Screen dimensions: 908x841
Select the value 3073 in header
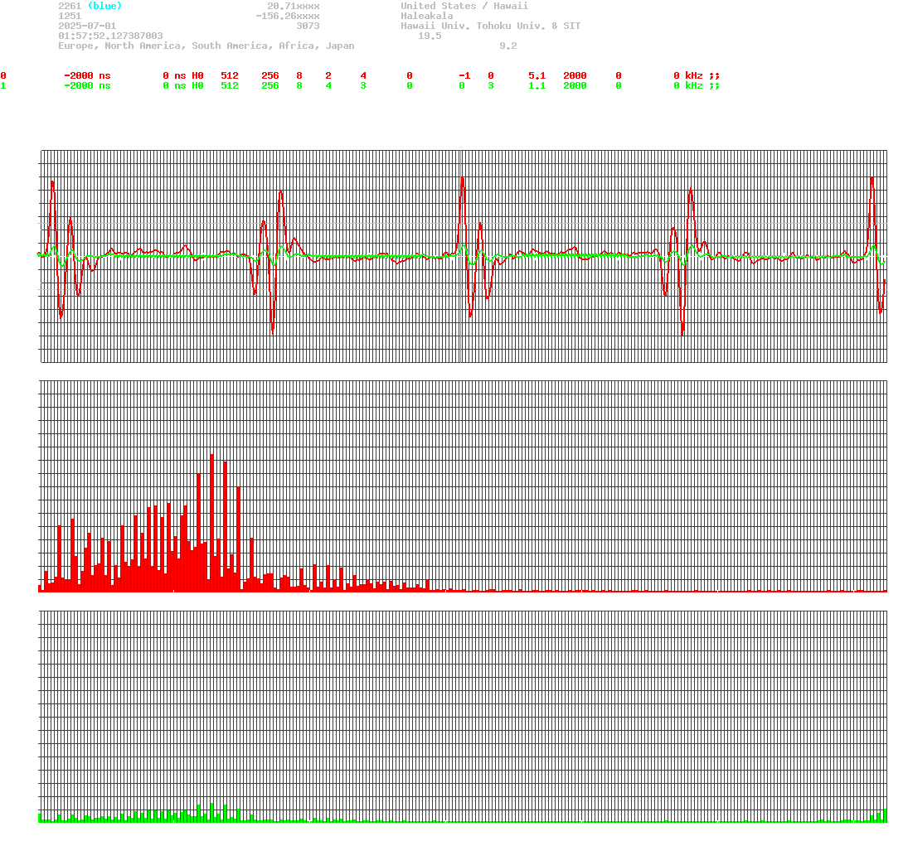coord(308,26)
